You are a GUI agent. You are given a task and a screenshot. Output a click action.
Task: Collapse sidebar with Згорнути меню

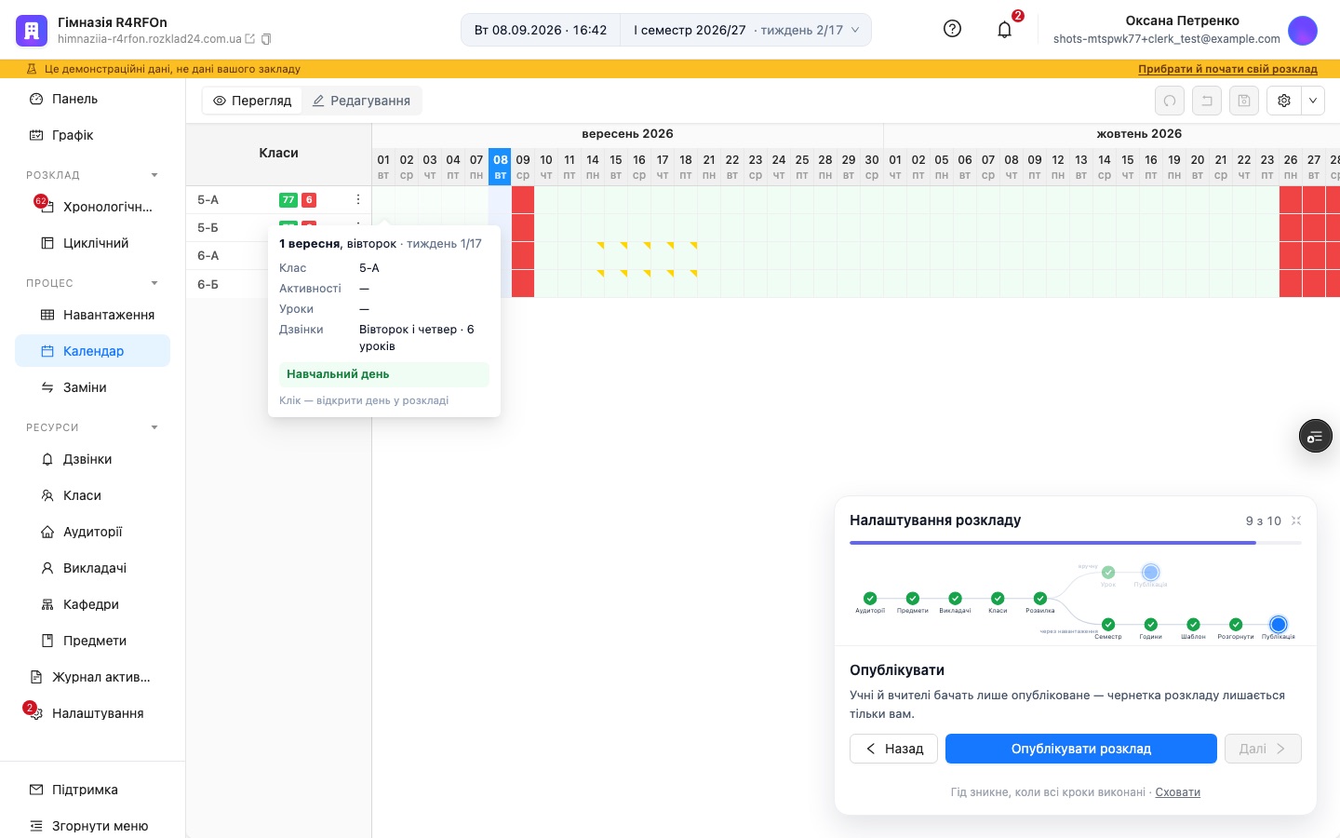92,826
